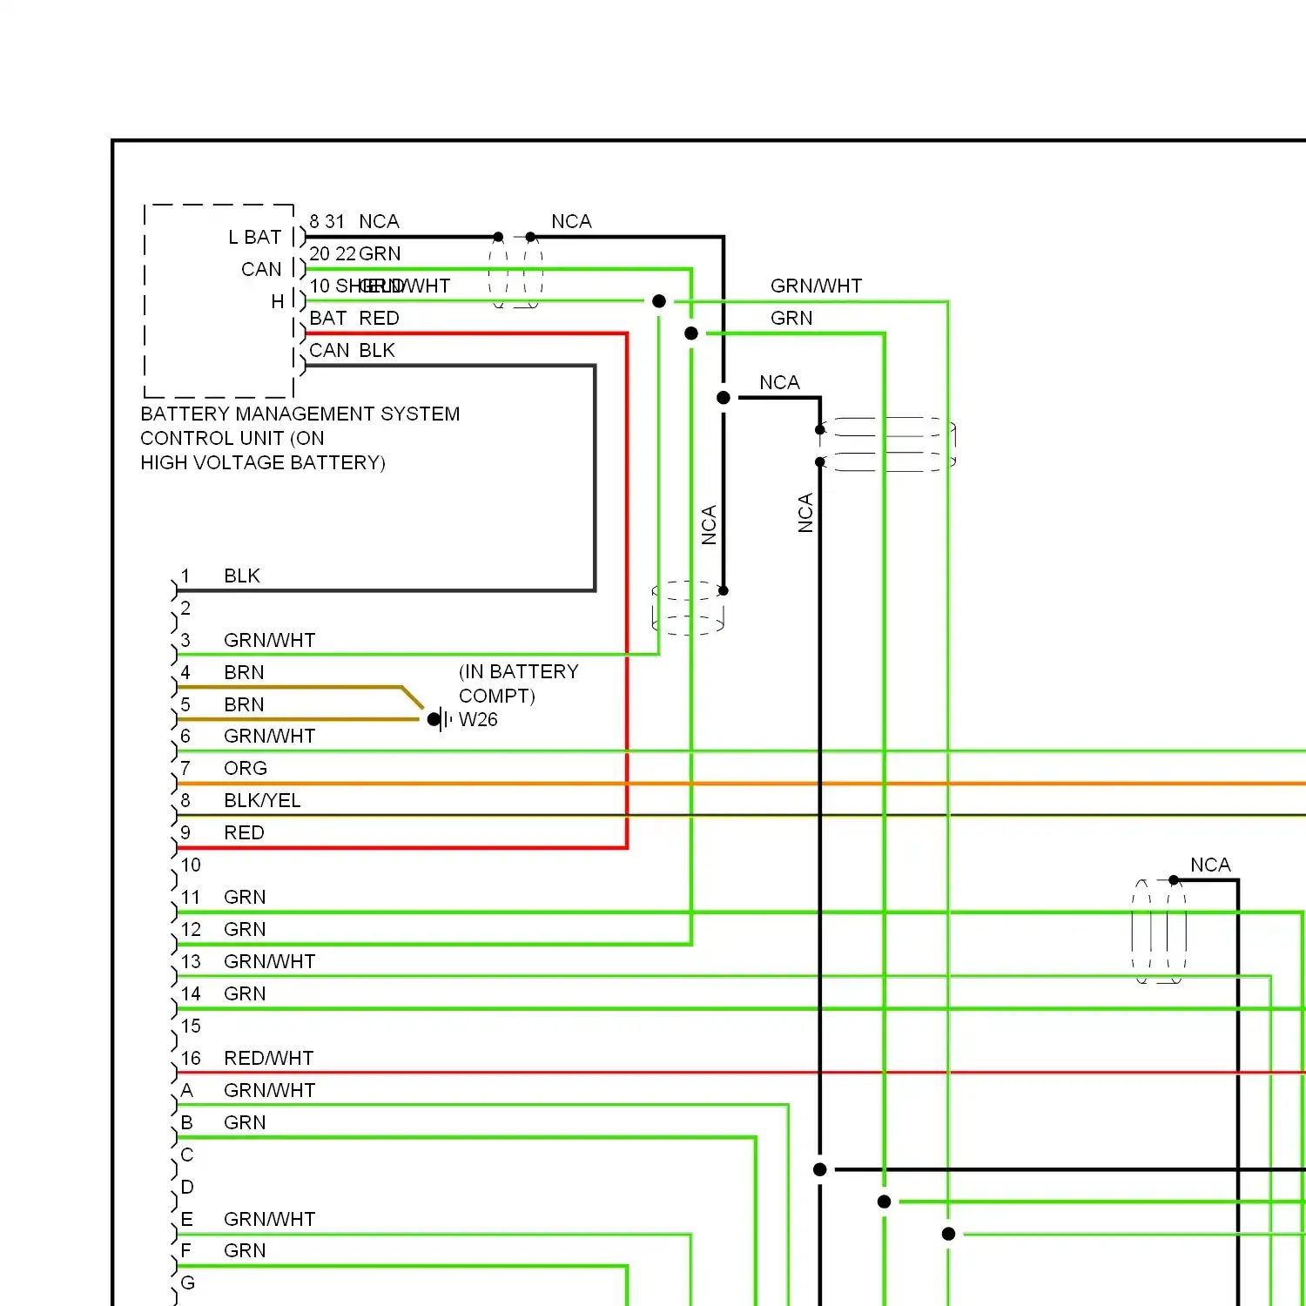The height and width of the screenshot is (1306, 1306).
Task: Click the "20 22 GRN" wire label
Action: (355, 253)
